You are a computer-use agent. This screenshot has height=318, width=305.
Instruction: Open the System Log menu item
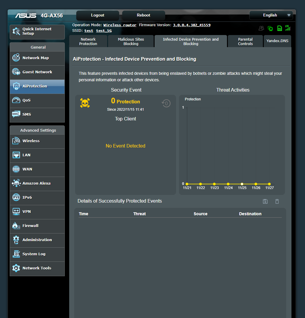37,254
